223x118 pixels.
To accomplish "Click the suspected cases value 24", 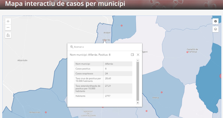I will pyautogui.click(x=106, y=74).
